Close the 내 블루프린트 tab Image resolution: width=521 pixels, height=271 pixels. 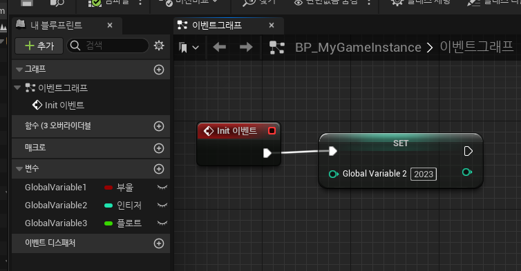coord(110,26)
